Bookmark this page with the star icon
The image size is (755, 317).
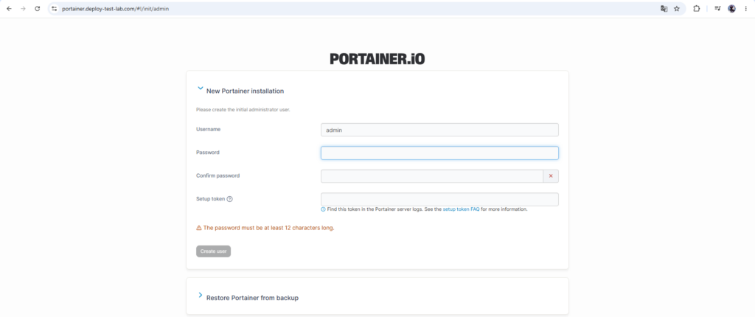coord(677,9)
